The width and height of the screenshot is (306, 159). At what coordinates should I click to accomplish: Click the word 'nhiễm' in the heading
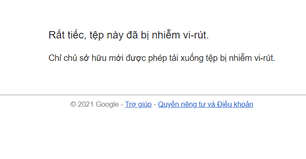pos(166,35)
